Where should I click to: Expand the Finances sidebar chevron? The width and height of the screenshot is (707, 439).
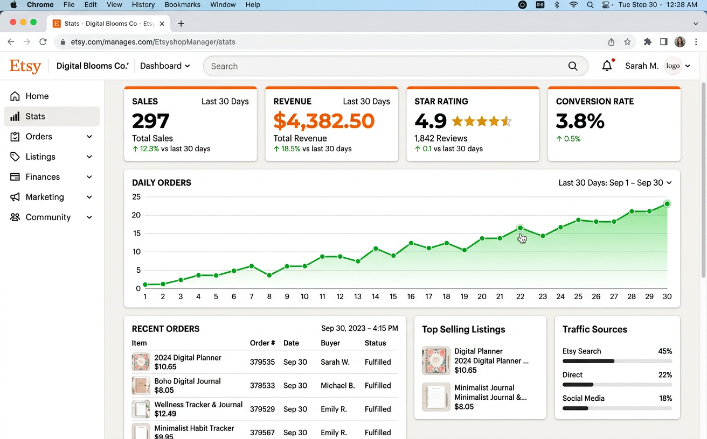click(x=89, y=177)
